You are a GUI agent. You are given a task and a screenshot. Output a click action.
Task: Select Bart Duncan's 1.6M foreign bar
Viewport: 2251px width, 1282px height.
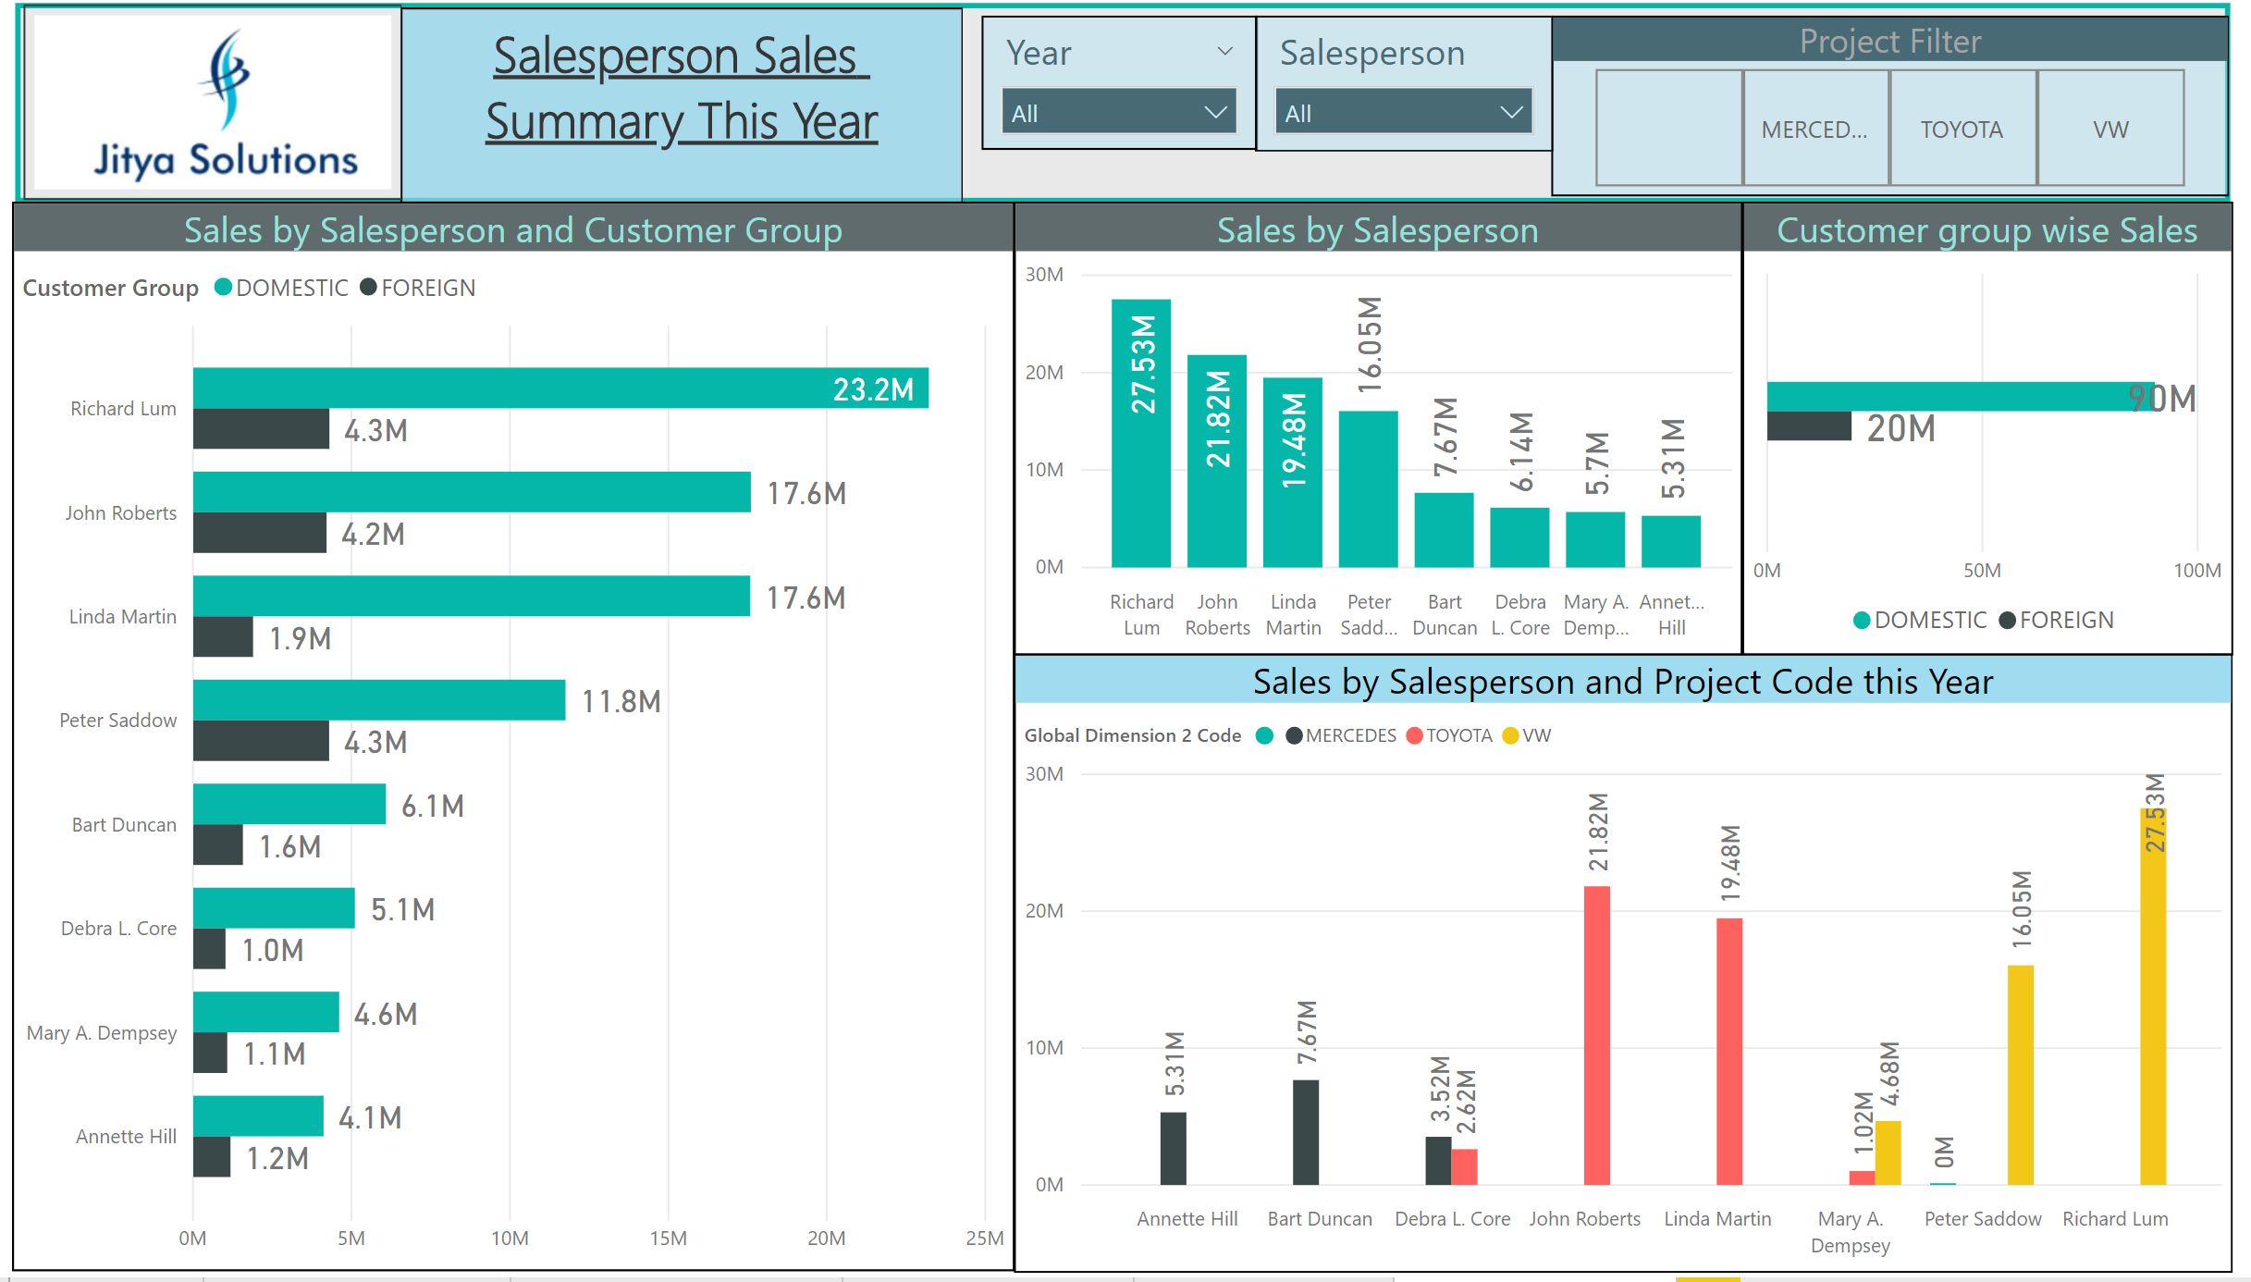click(x=218, y=844)
